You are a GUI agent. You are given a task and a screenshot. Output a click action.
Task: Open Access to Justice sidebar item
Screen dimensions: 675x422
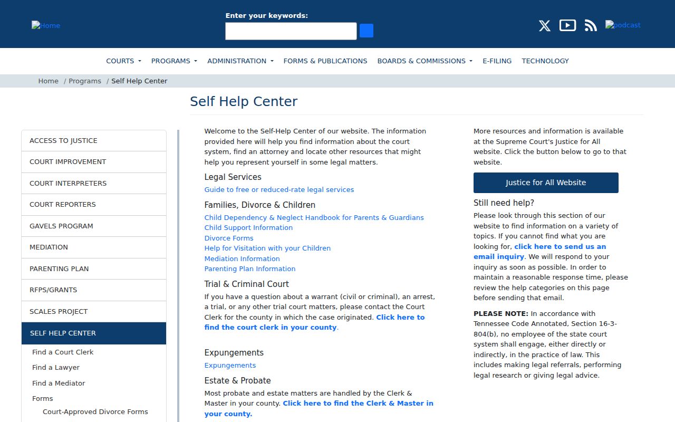click(x=94, y=141)
